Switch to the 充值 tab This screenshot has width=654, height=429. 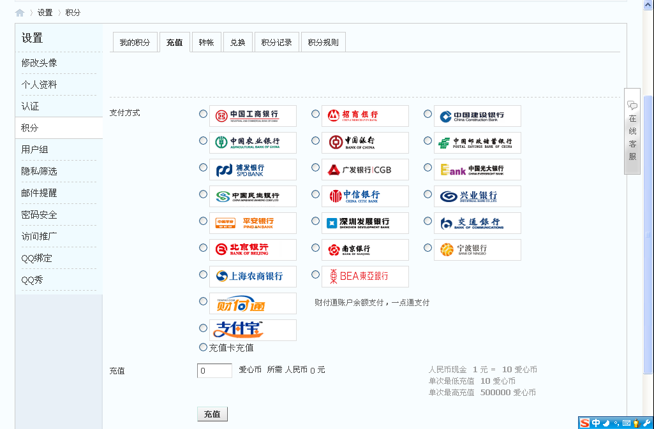click(x=174, y=42)
